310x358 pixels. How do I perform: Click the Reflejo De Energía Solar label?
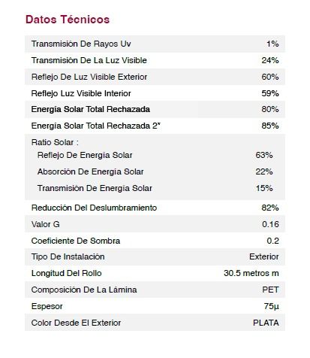[x=85, y=155]
